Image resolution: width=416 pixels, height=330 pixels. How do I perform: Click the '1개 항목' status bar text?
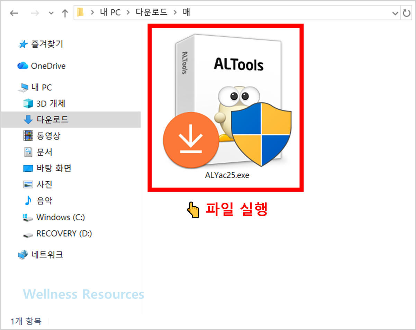pos(26,321)
